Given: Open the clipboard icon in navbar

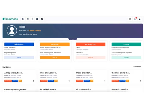Looking at the screenshot, I should pyautogui.click(x=33, y=19).
